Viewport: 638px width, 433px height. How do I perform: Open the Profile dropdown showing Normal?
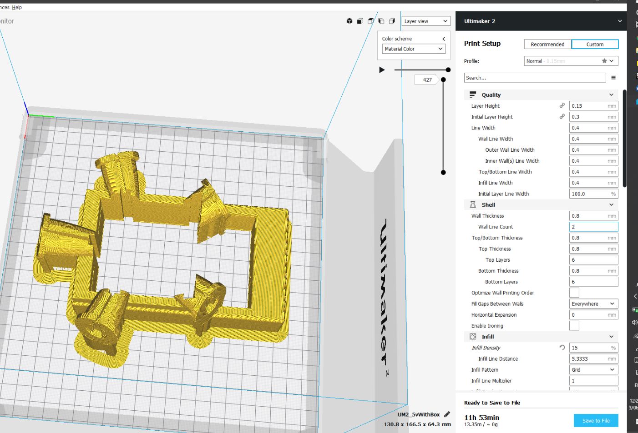[571, 61]
